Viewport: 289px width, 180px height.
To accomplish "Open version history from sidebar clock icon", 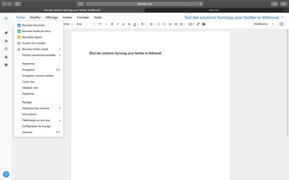I will coord(6,49).
